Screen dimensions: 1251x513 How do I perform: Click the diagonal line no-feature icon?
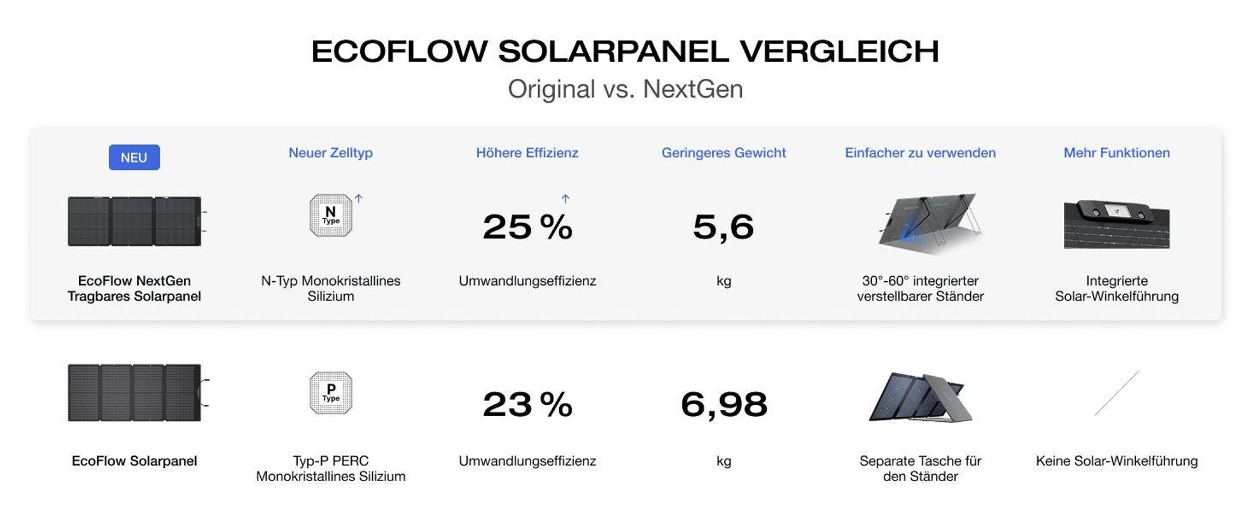click(1117, 393)
